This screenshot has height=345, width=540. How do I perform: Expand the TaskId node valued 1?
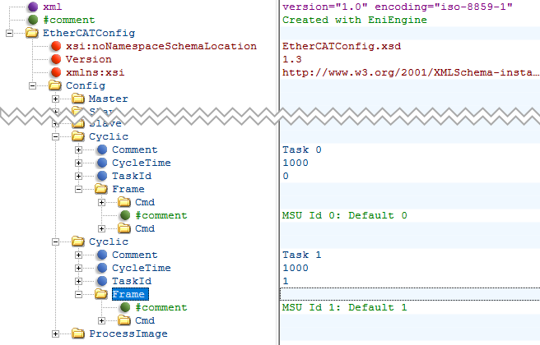click(x=78, y=281)
